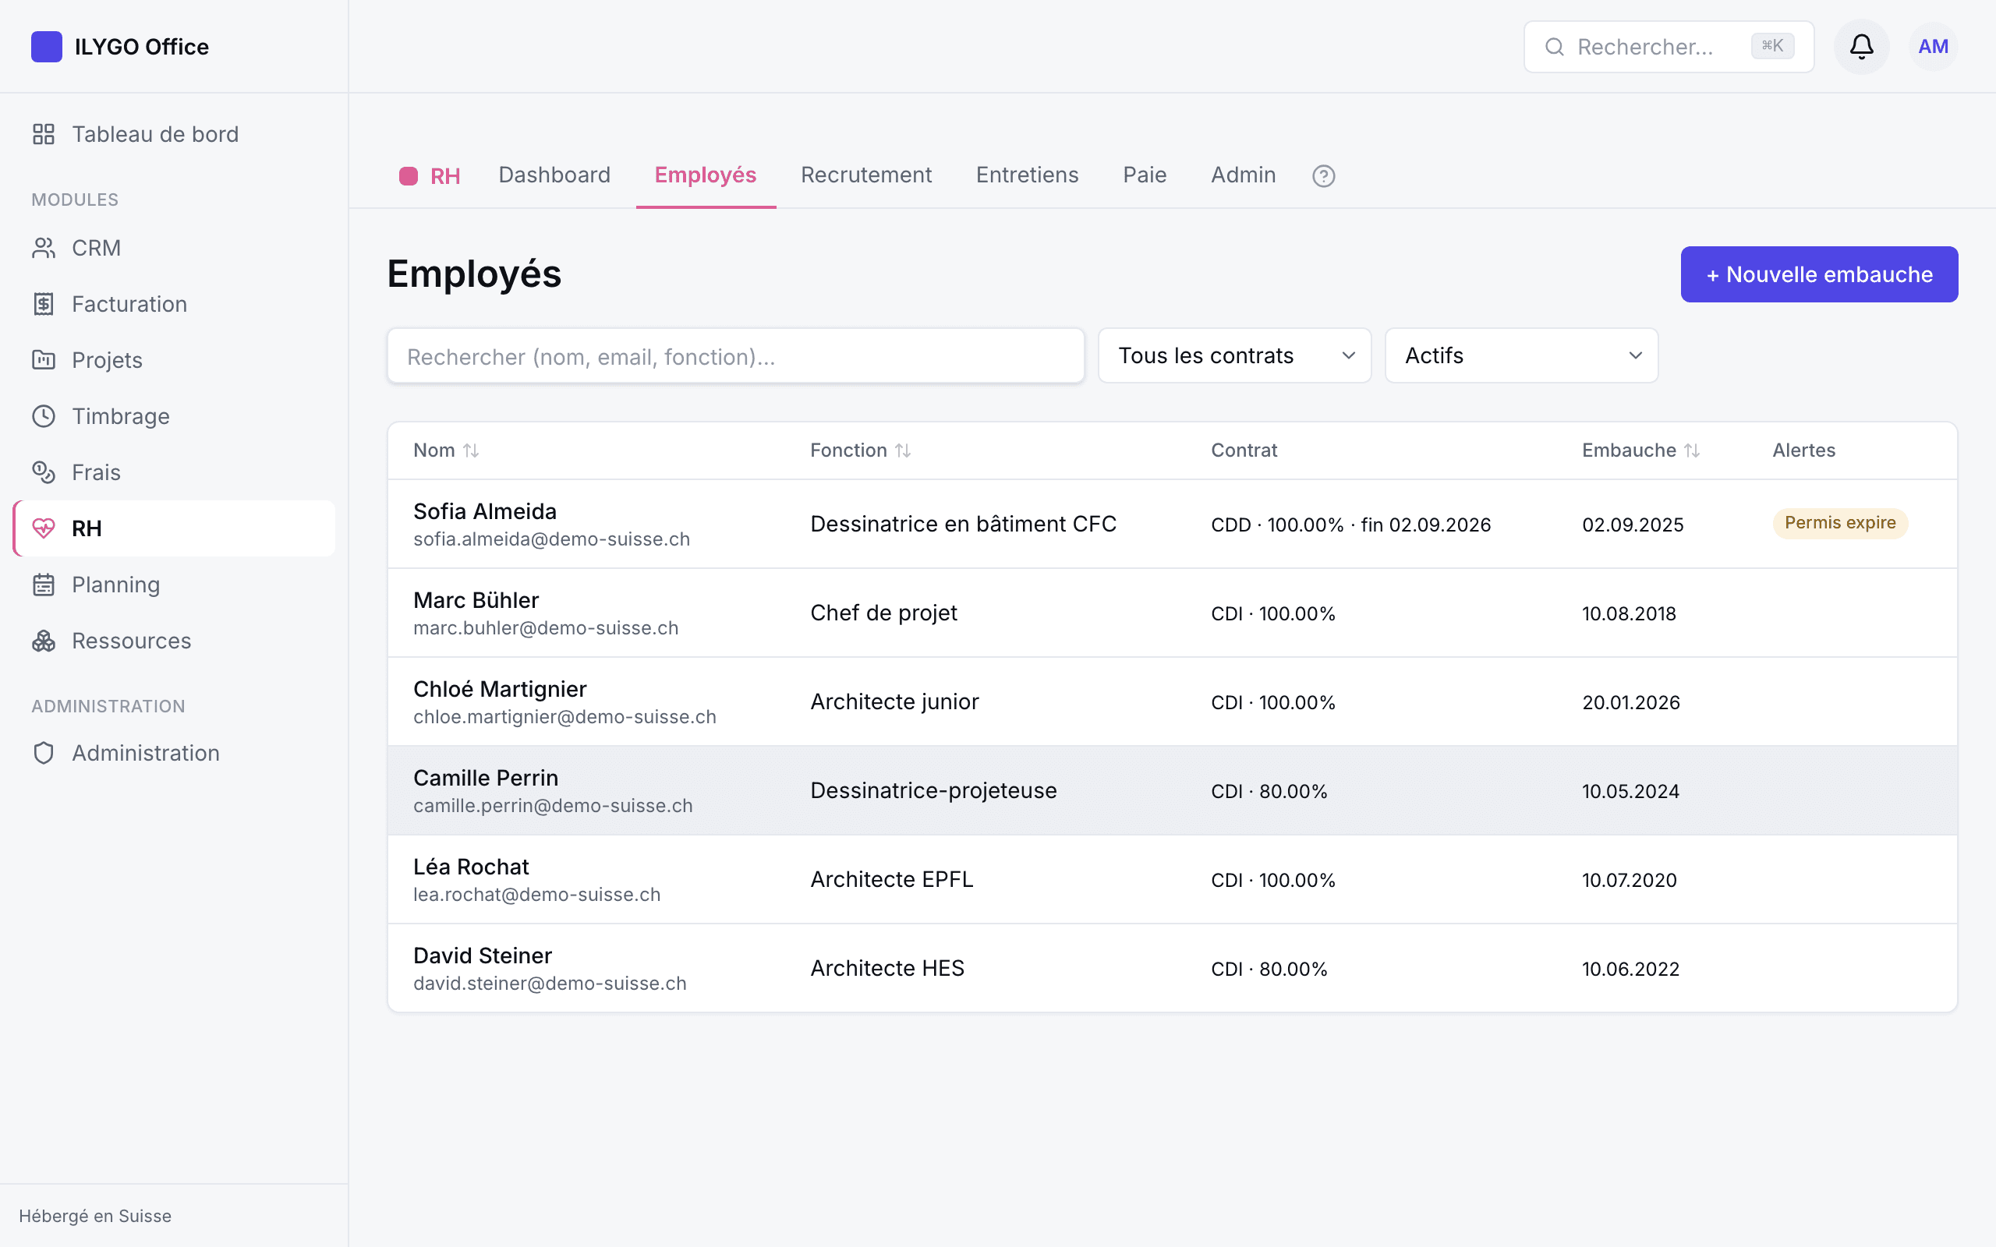Viewport: 1996px width, 1247px height.
Task: Open the AM user avatar
Action: pyautogui.click(x=1934, y=47)
